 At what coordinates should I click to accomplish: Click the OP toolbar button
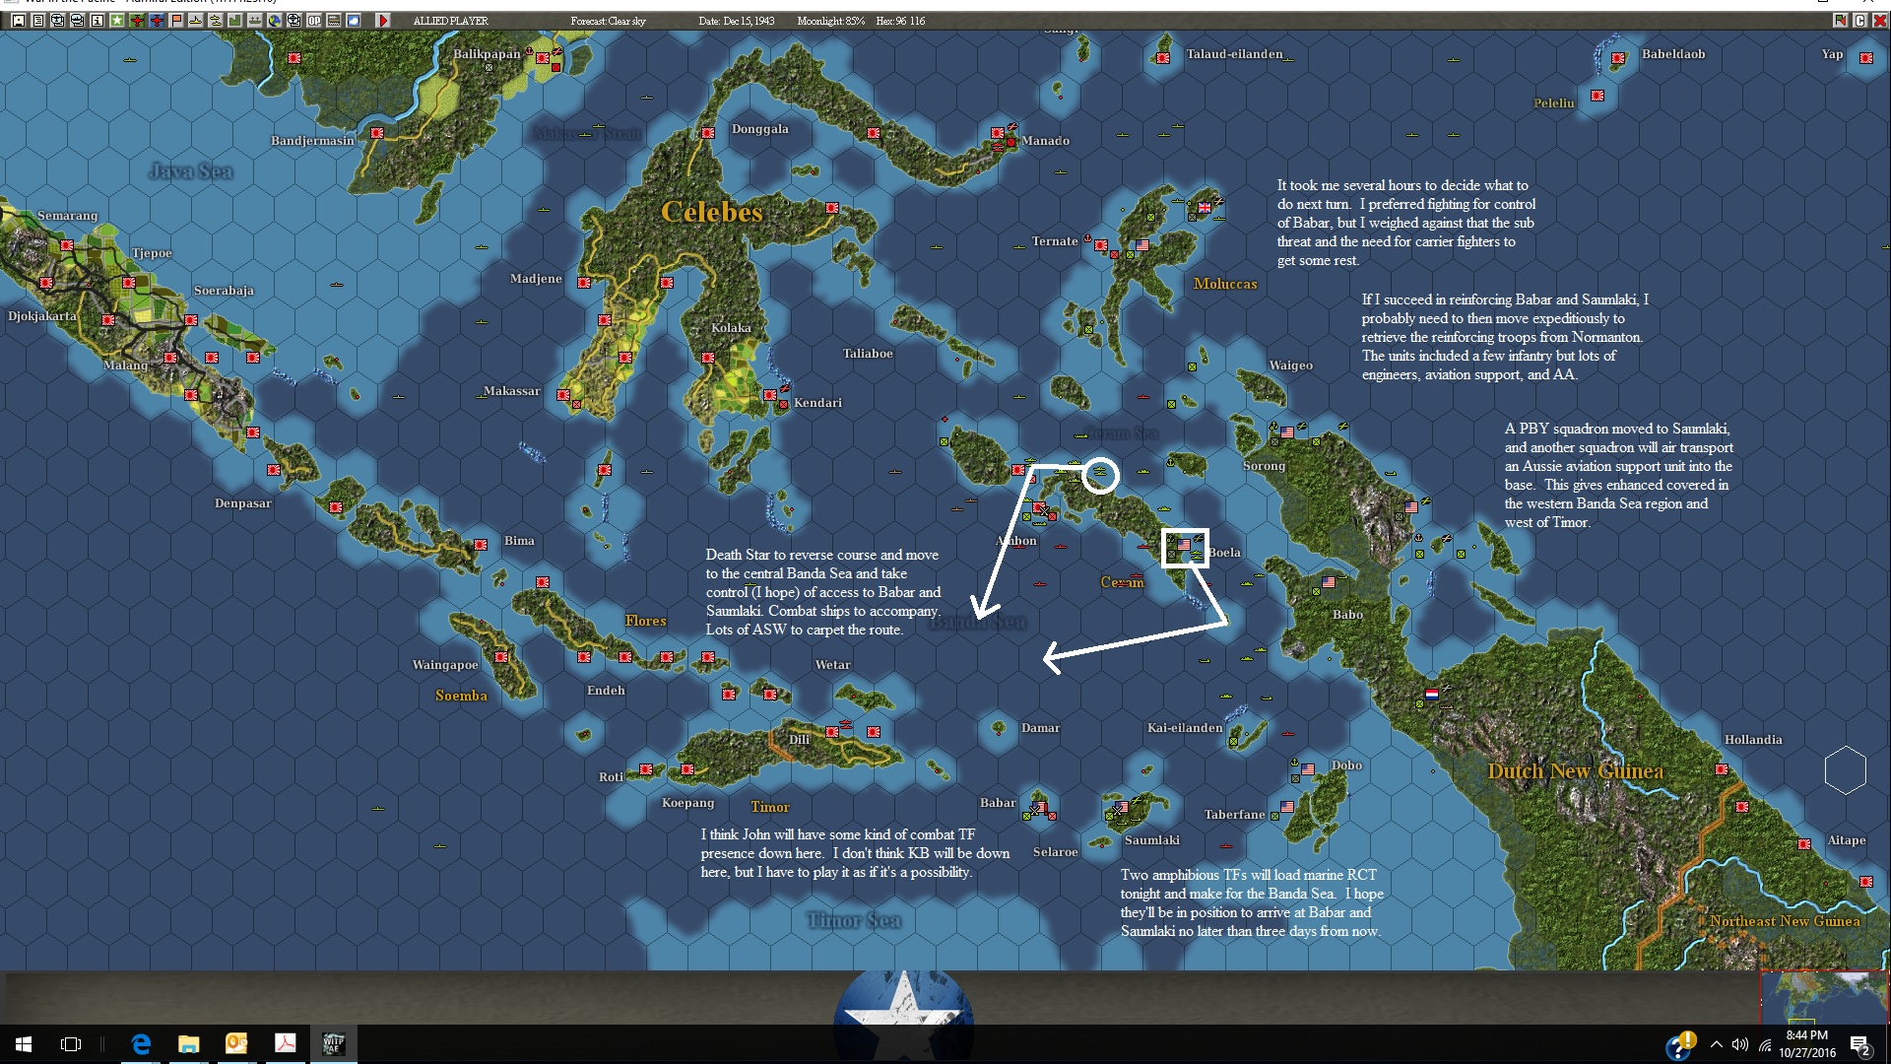point(314,20)
